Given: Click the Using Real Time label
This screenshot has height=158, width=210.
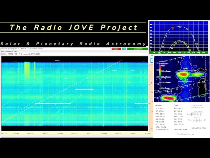Looking at the screenshot, I should click(199, 128).
